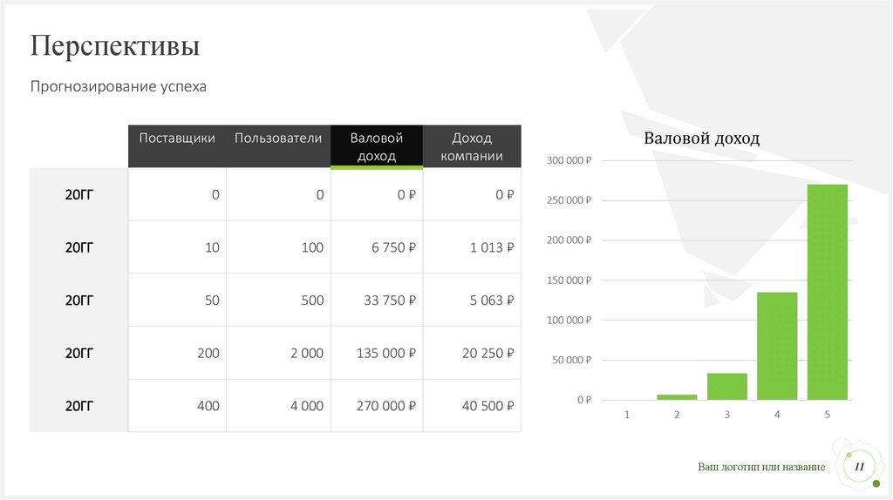Screen dimensions: 893x500
Task: Select the "Валовой доход" table column header
Action: [376, 147]
